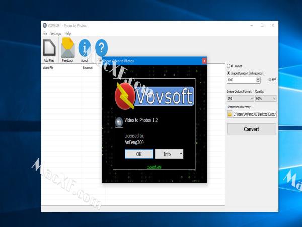Click the 'Licensed to:' text
Image resolution: width=302 pixels, height=227 pixels.
coord(134,136)
